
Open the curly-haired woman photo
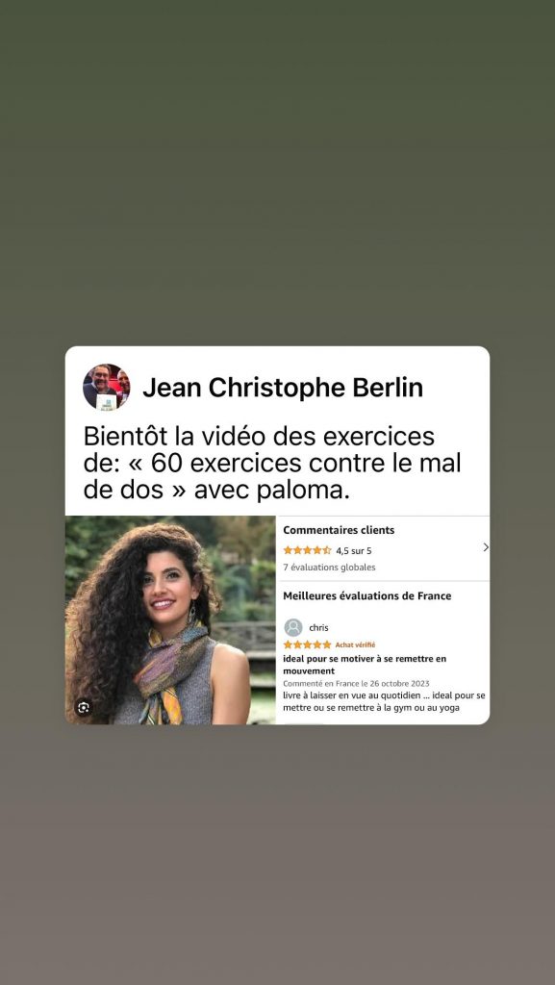(170, 620)
